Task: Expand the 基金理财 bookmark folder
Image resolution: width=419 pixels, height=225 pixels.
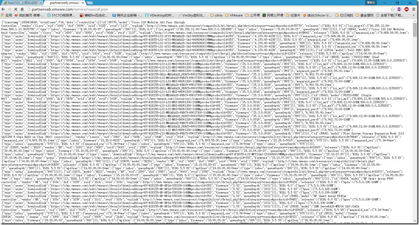Action: (x=364, y=15)
